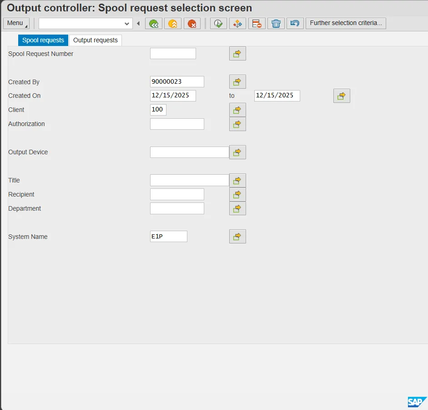
Task: Click the trash can icon
Action: click(276, 24)
